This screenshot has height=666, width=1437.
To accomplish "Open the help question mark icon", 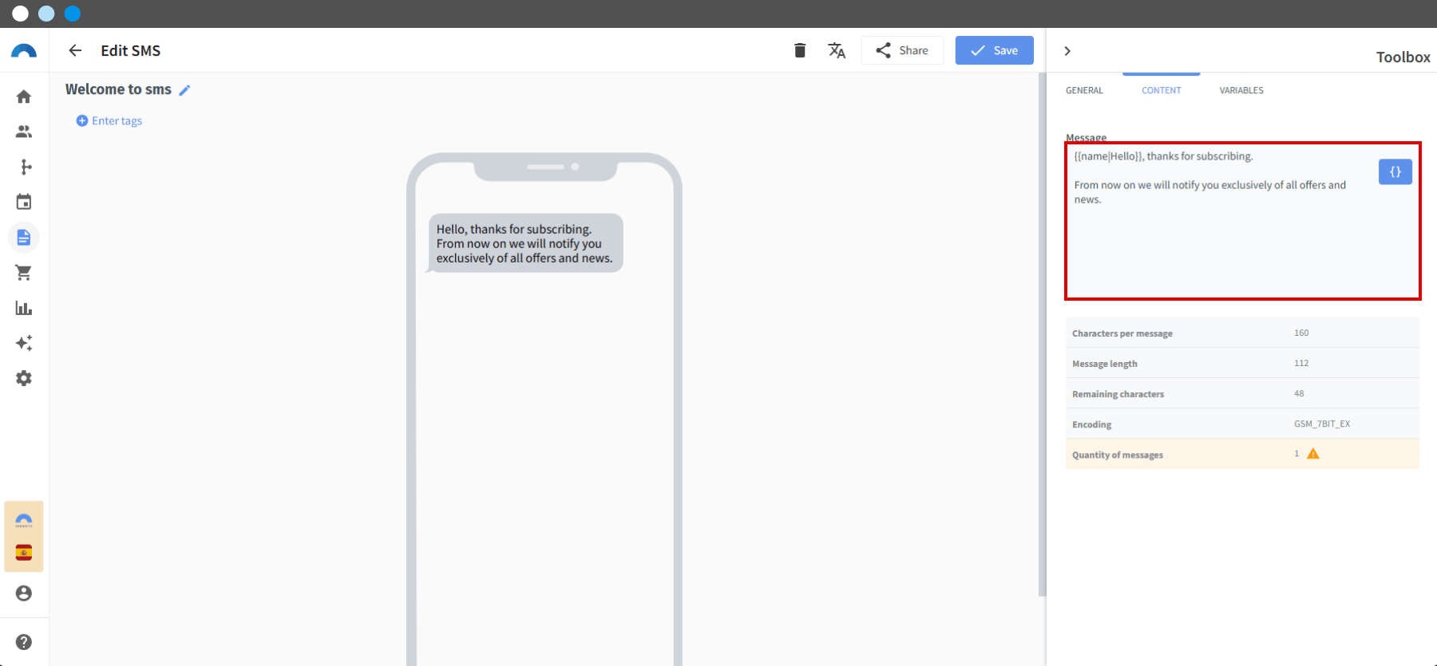I will (24, 642).
